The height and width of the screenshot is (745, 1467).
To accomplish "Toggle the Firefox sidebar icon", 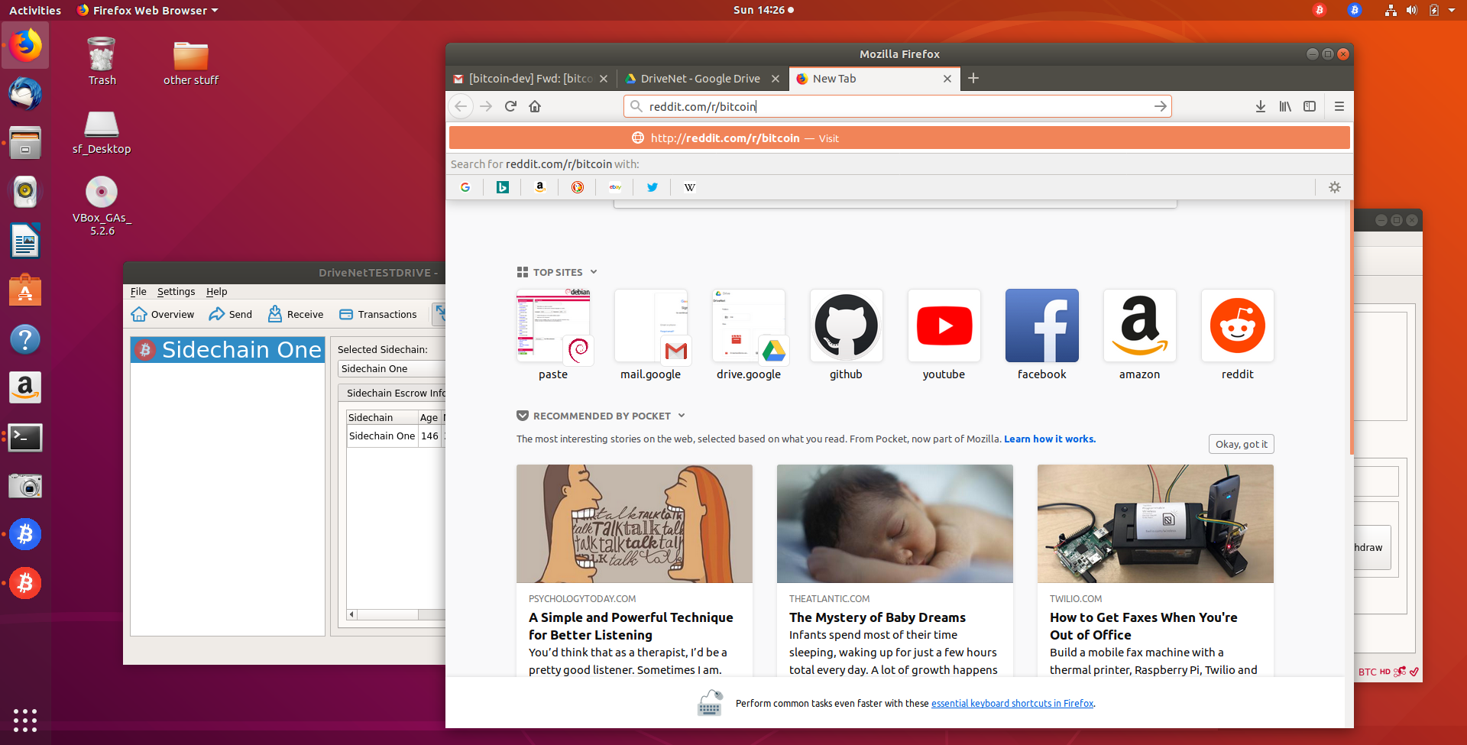I will [x=1310, y=106].
